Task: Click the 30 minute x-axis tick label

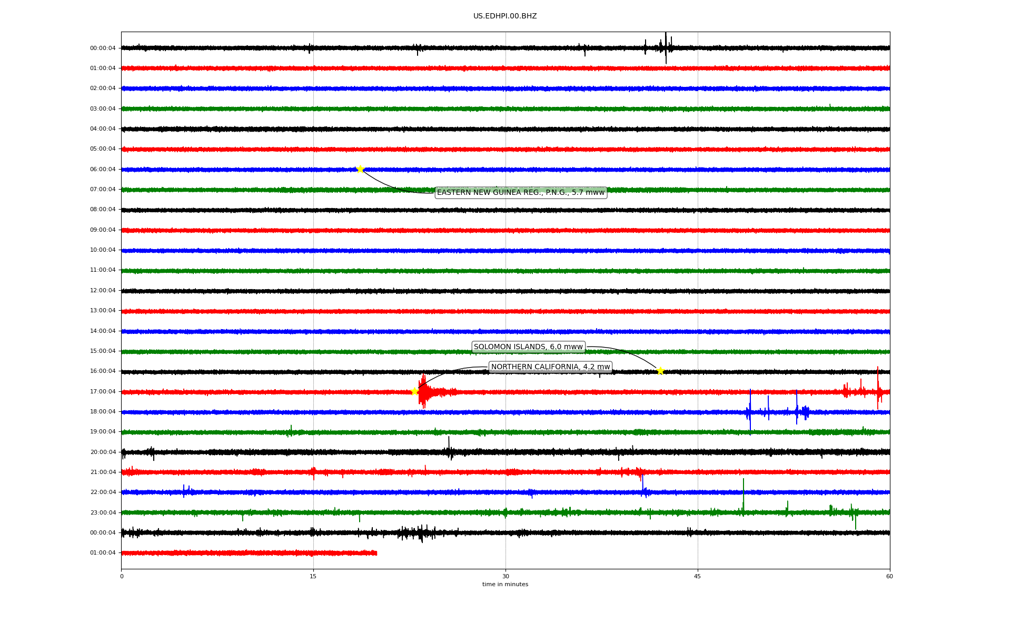Action: click(506, 576)
